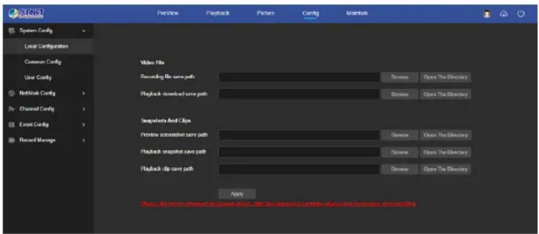Click the NetWork Config globe icon
The image size is (539, 234).
12,93
